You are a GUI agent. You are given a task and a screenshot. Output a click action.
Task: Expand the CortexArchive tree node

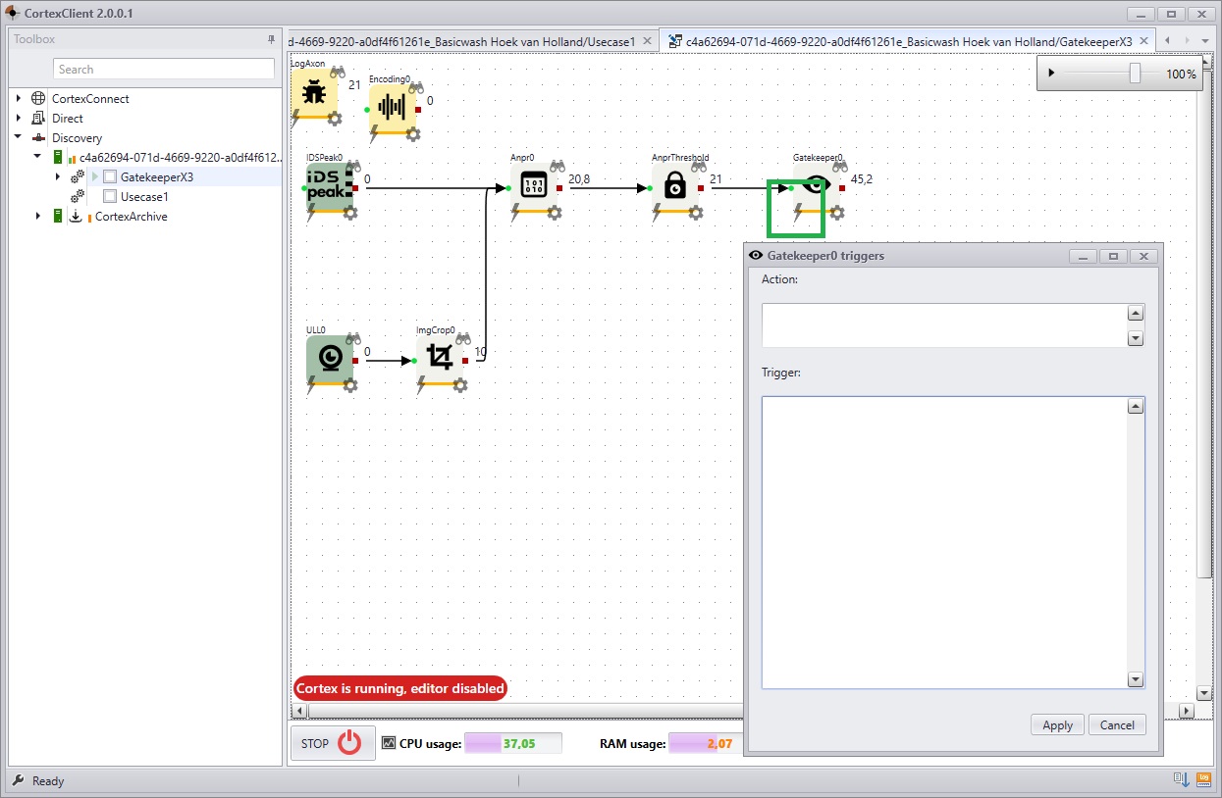(x=38, y=217)
